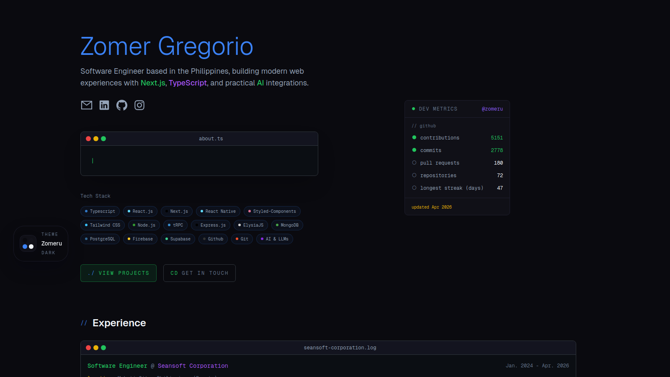The width and height of the screenshot is (670, 377).
Task: Click the MongoDB tech stack tag
Action: click(287, 225)
